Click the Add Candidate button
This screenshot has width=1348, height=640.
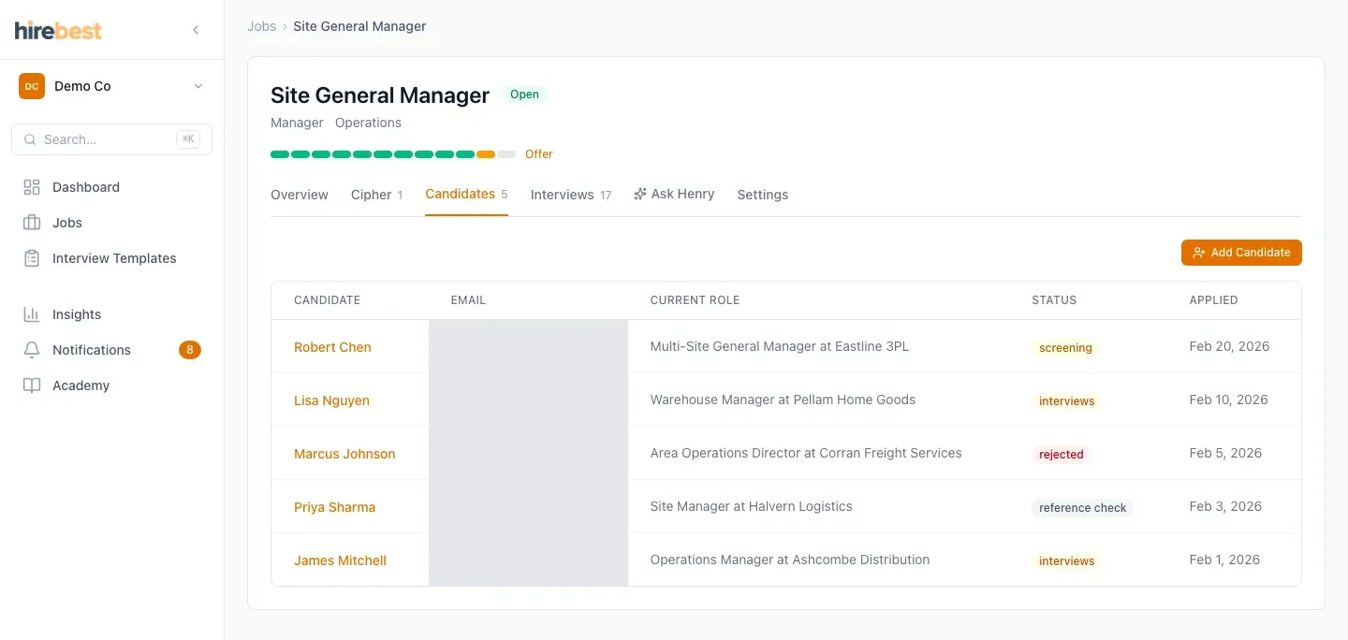(x=1241, y=253)
